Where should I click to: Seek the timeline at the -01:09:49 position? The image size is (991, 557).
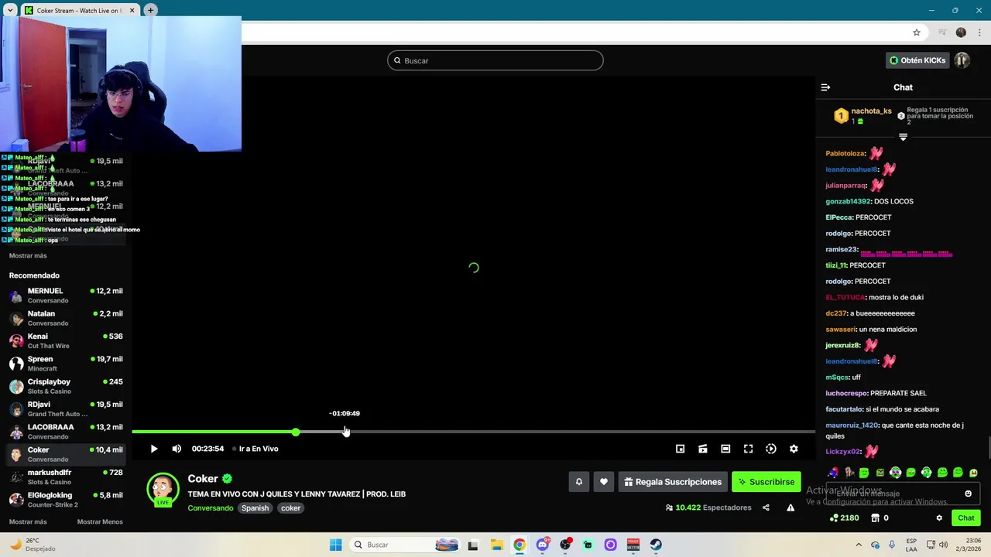(x=345, y=432)
